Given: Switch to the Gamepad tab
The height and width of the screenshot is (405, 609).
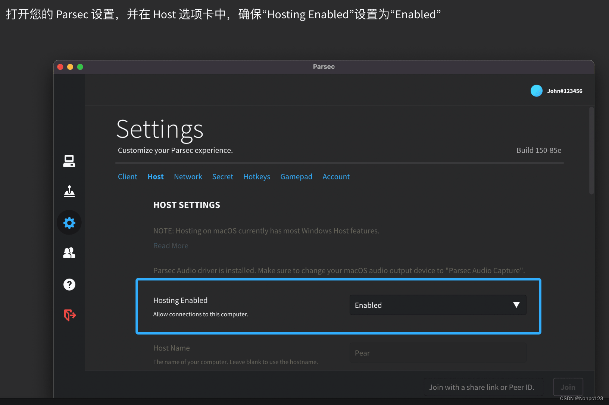Looking at the screenshot, I should click(296, 177).
